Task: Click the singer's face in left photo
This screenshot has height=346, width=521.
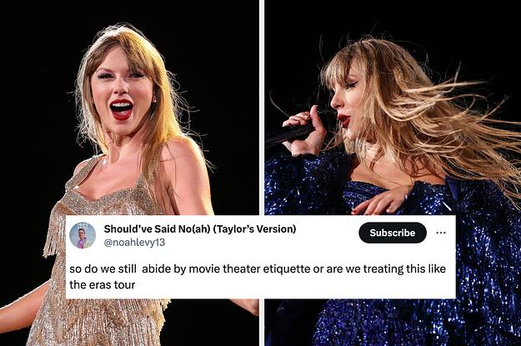Action: coord(121,92)
